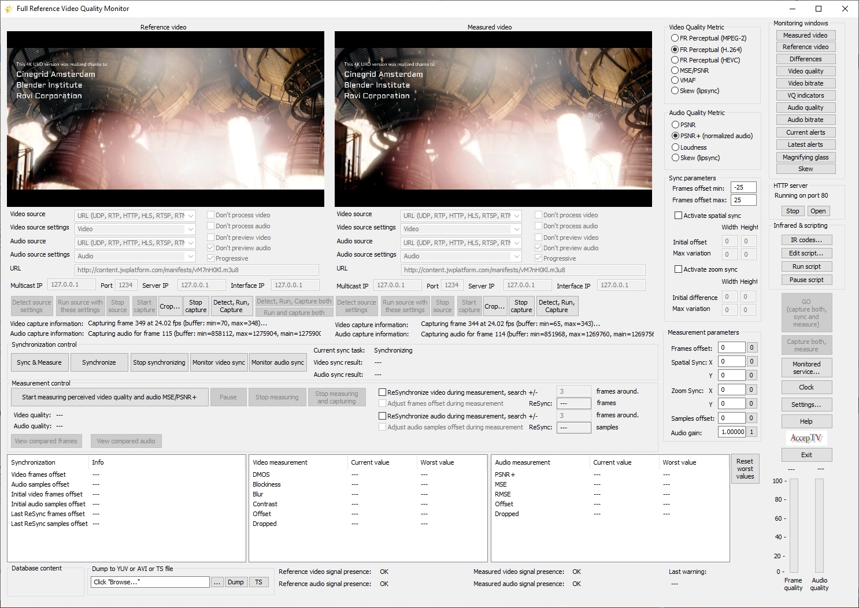The image size is (859, 608).
Task: Open VQ indicators window
Action: coord(805,95)
